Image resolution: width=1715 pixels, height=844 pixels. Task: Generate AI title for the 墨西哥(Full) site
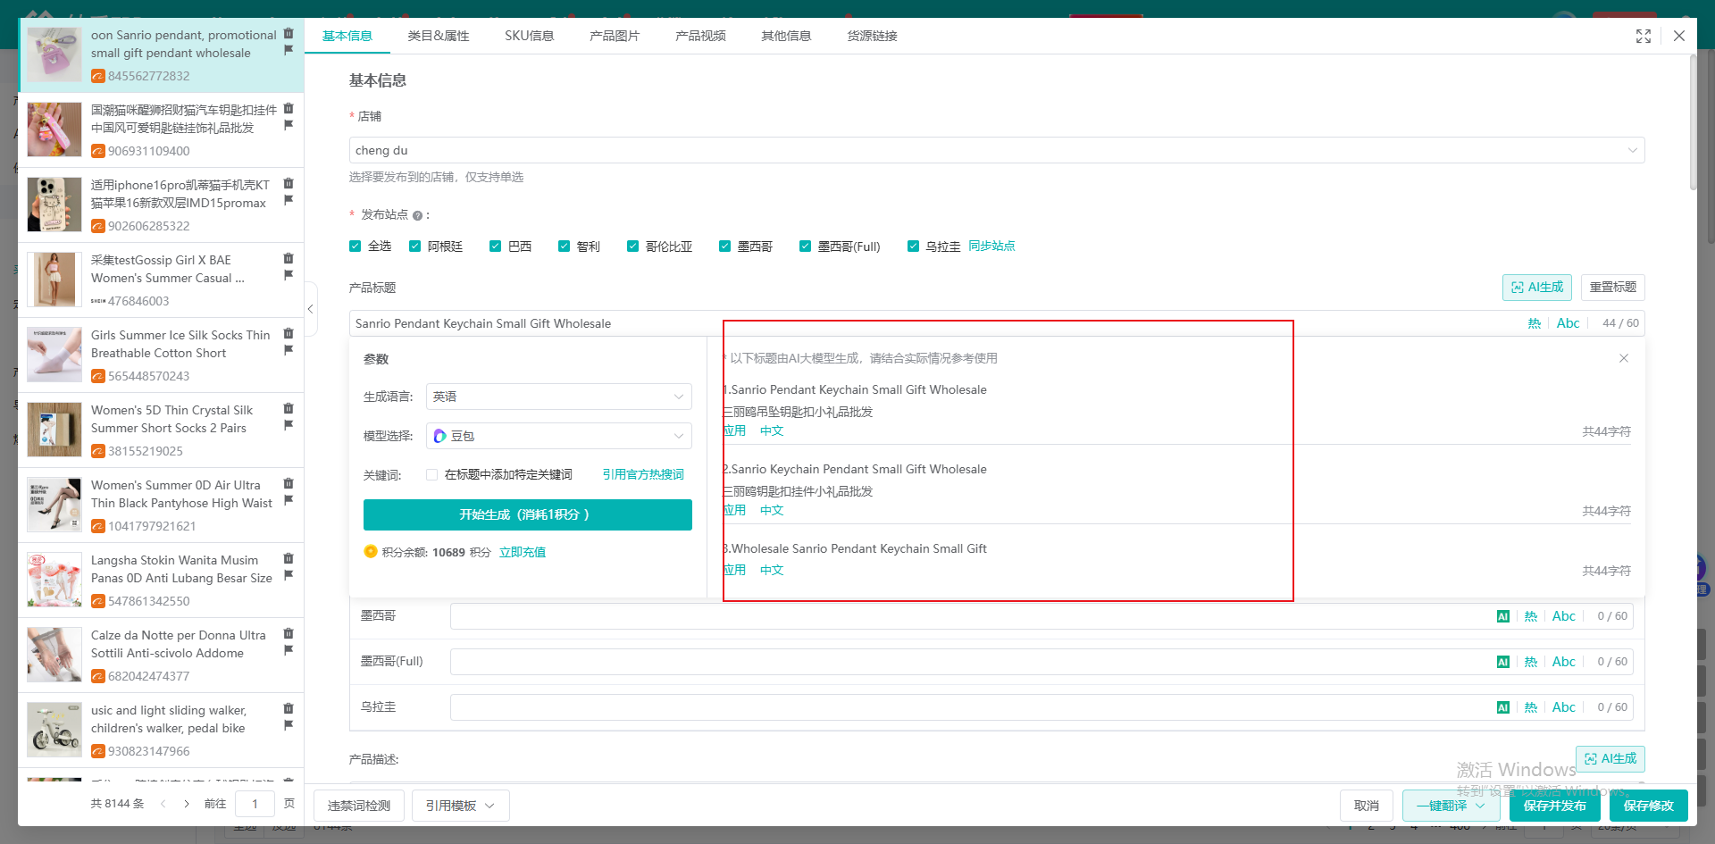tap(1503, 662)
